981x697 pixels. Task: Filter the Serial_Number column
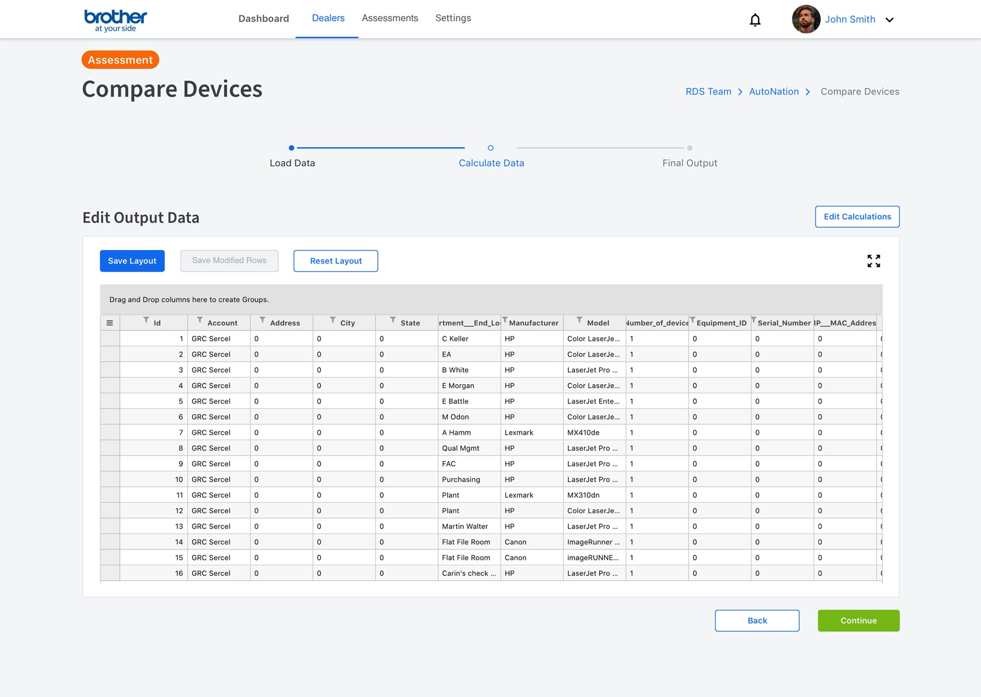pyautogui.click(x=753, y=320)
